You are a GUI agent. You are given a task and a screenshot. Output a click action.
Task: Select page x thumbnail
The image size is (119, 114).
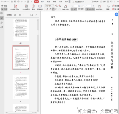pyautogui.click(x=21, y=87)
